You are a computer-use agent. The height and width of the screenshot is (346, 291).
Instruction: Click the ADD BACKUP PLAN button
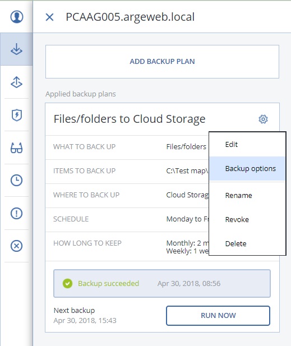pyautogui.click(x=162, y=62)
